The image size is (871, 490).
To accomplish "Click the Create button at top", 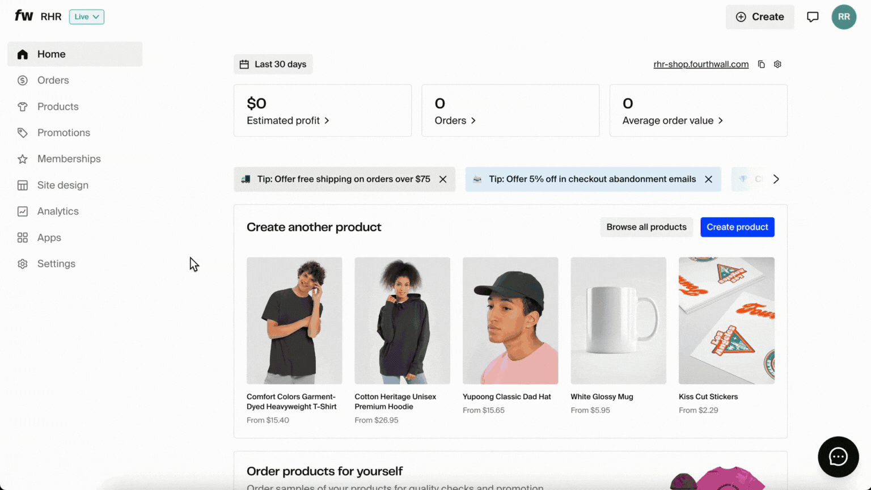I will coord(760,17).
